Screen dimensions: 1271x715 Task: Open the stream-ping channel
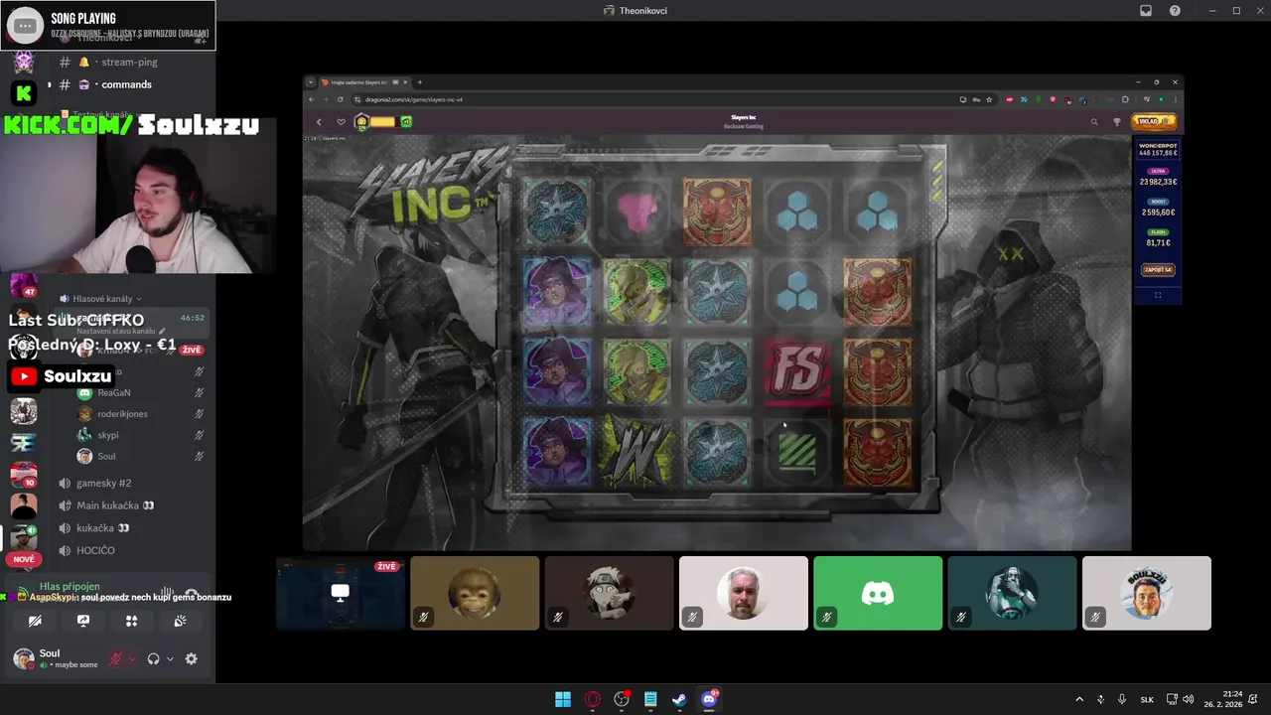pyautogui.click(x=129, y=62)
